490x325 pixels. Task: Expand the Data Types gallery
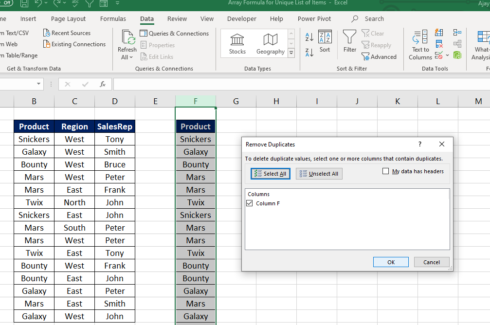click(x=291, y=53)
